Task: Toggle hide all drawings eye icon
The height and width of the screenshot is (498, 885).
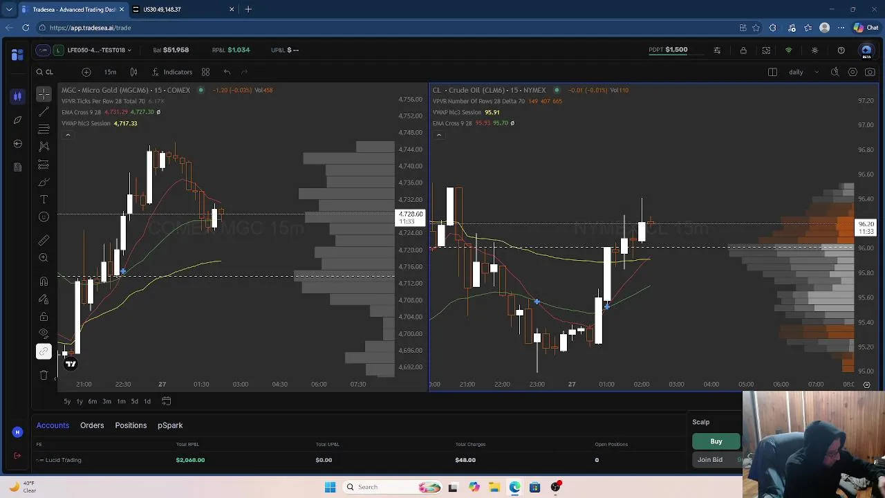Action: [44, 333]
